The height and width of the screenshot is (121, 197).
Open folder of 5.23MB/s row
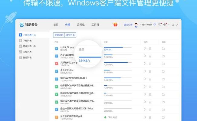click(x=163, y=56)
